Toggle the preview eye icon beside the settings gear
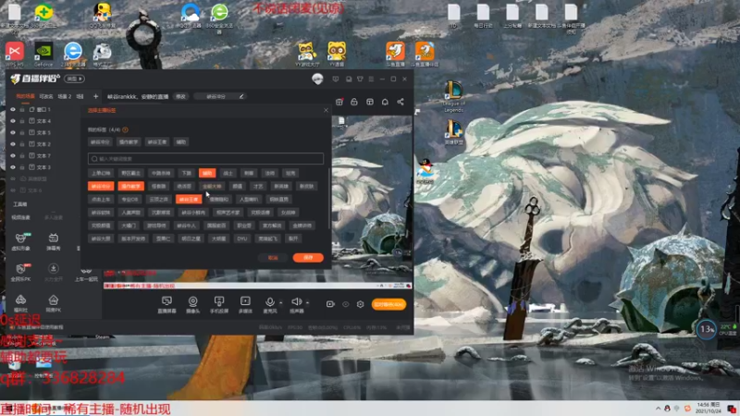 click(x=345, y=304)
